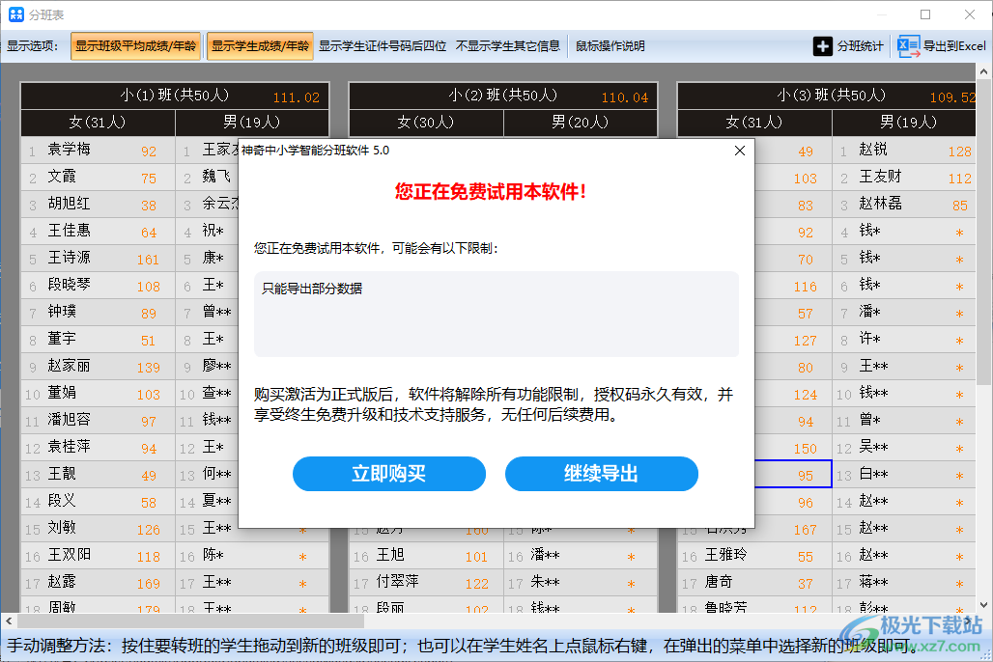This screenshot has width=993, height=662.
Task: Click the vertical scrollbar down arrow
Action: (984, 605)
